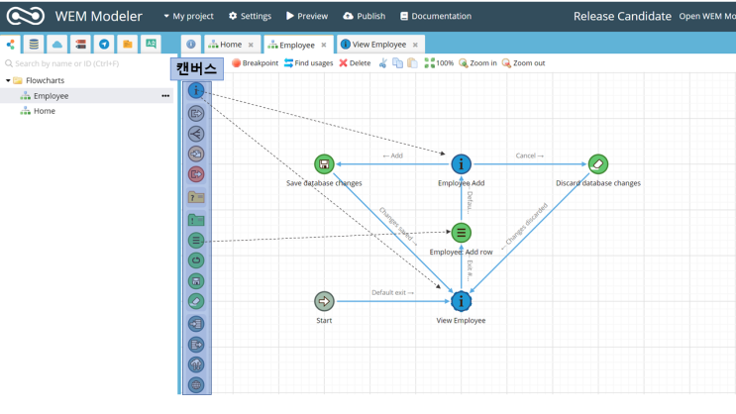Open the Flowcharts sidebar tab icon
The image size is (736, 414).
tap(10, 45)
